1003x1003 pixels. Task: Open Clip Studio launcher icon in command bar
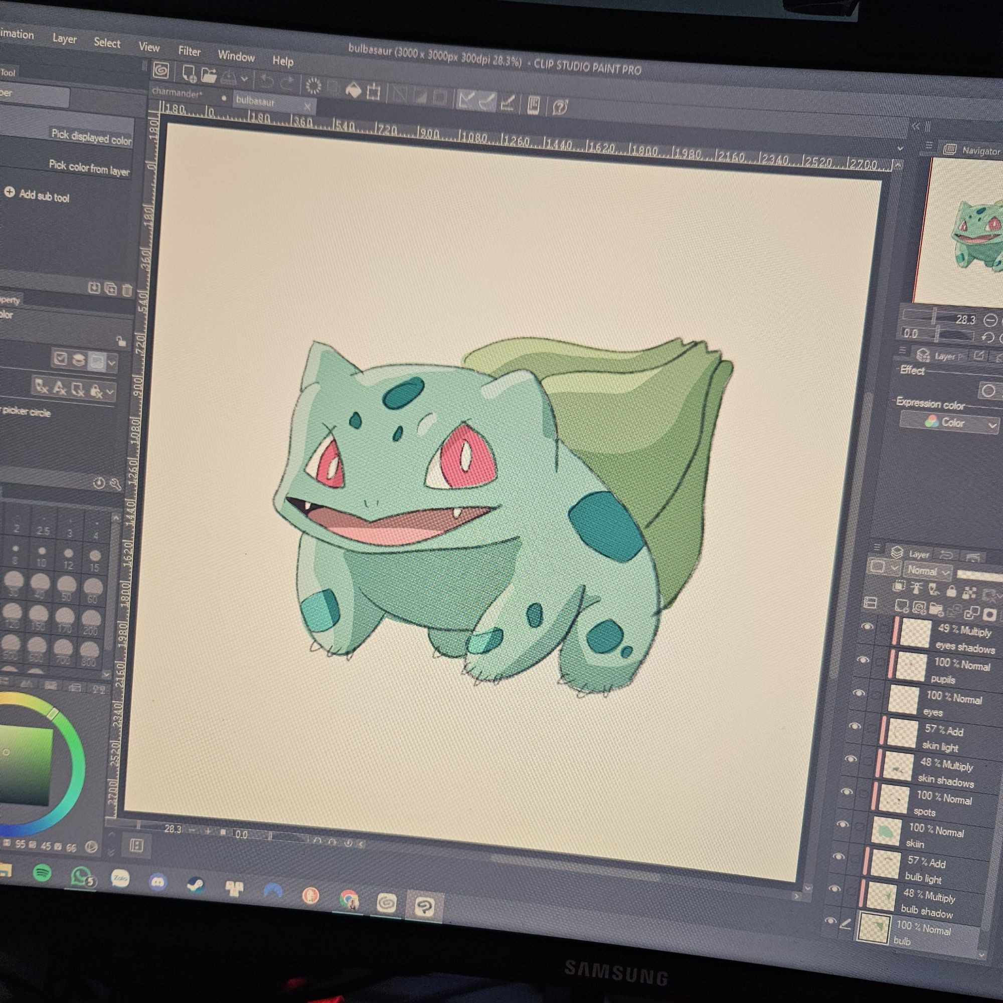(161, 71)
